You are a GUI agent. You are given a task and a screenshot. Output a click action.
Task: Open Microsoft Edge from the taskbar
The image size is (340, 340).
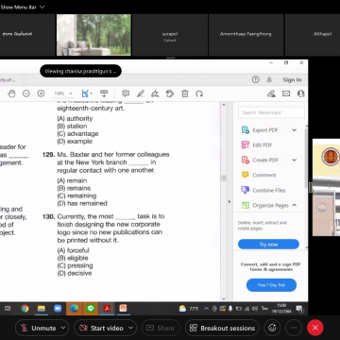[x=74, y=309]
